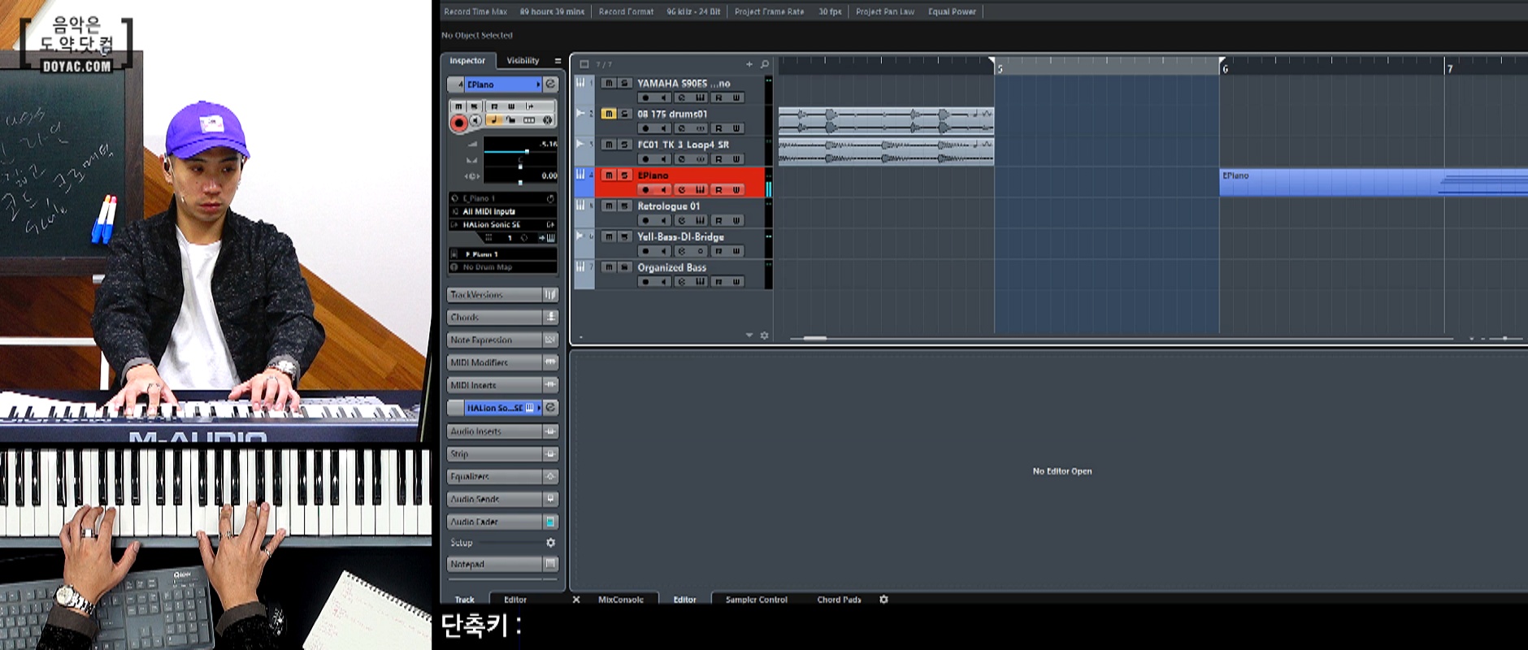
Task: Add a new track with the plus icon
Action: [749, 64]
